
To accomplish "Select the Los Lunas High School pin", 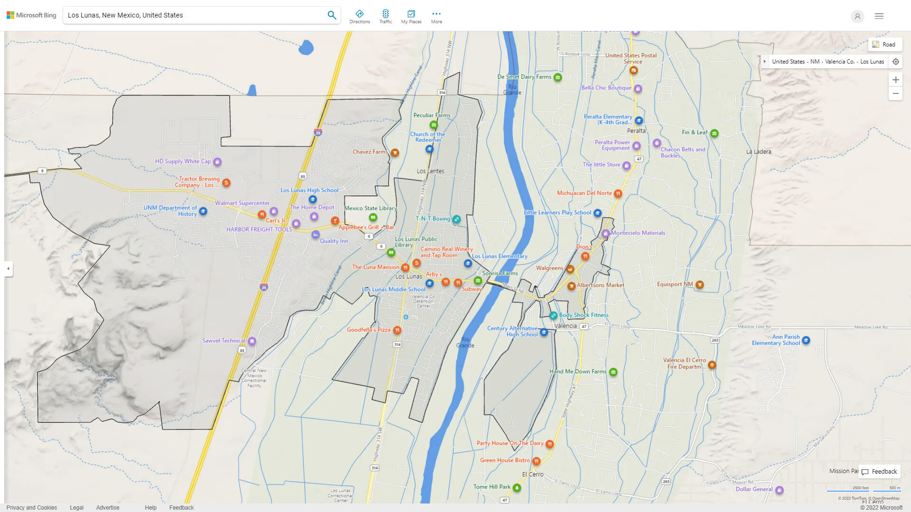I will (312, 199).
